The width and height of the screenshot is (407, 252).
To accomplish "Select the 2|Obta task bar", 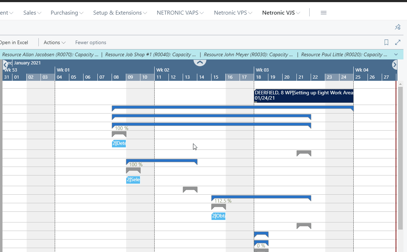I will click(x=218, y=216).
